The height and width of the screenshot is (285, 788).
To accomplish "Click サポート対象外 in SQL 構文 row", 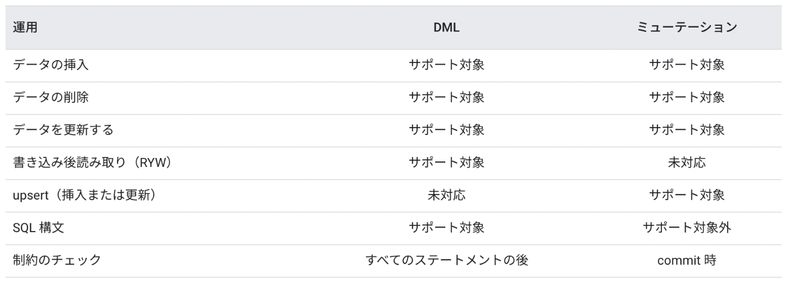I will 687,228.
